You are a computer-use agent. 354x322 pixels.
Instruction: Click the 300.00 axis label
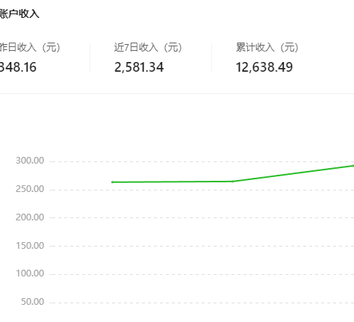30,161
